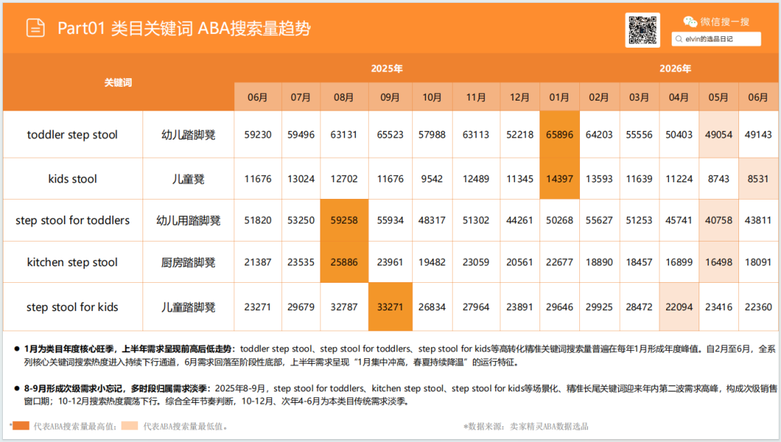Image resolution: width=781 pixels, height=442 pixels.
Task: Click the Chinese label 幼儿踏脚凳
Action: [x=188, y=135]
